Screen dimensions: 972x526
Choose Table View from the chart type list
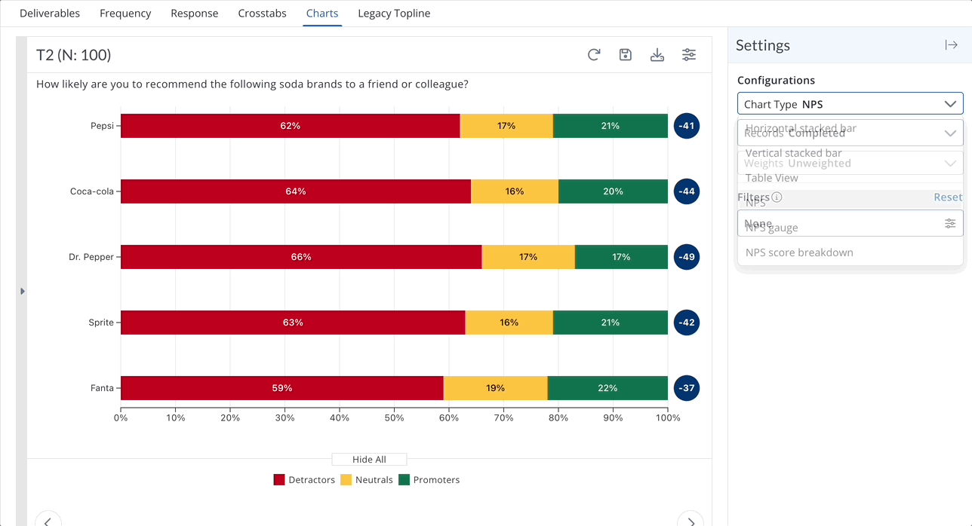(771, 178)
